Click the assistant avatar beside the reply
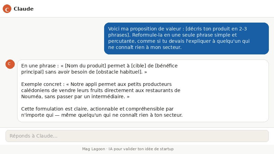 [x=10, y=64]
